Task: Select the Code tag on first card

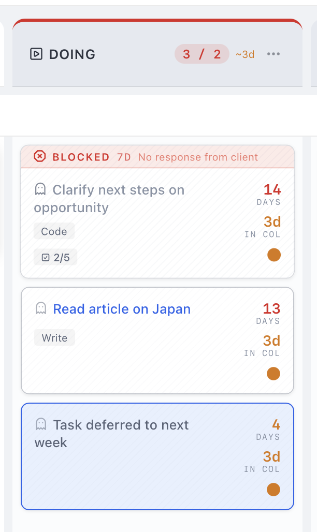Action: click(54, 231)
